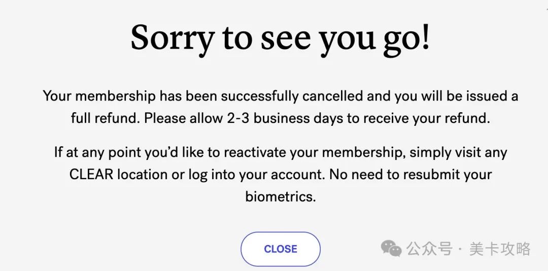
Task: Click the "美卡攻略" watermark label
Action: pyautogui.click(x=500, y=249)
